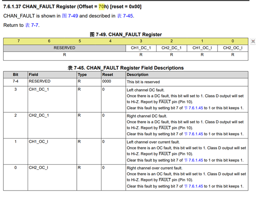Click bit number 0 in yellow header

(x=233, y=41)
